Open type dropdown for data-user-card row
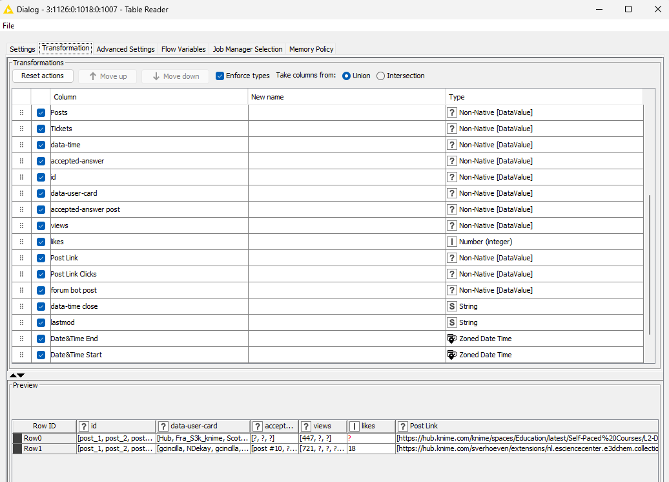669x482 pixels. point(544,193)
